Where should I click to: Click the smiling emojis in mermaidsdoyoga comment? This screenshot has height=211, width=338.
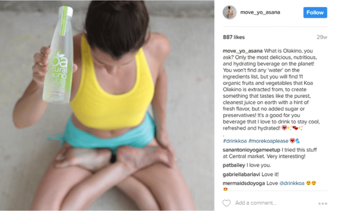[311, 183]
